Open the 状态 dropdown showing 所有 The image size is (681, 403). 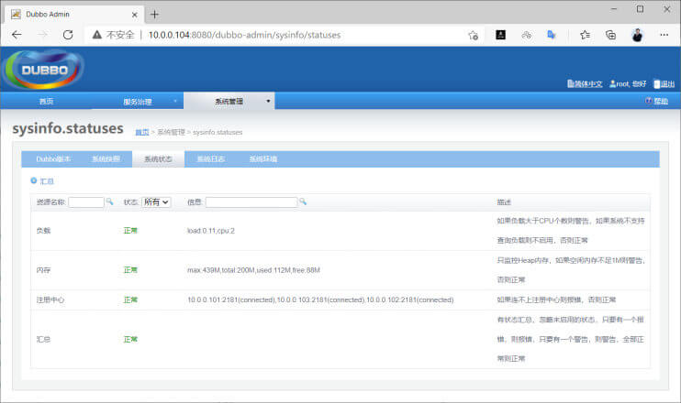pos(156,201)
